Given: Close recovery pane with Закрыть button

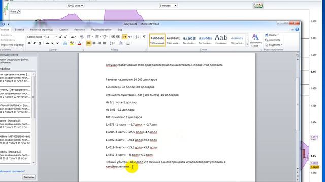Looking at the screenshot, I should 28,177.
